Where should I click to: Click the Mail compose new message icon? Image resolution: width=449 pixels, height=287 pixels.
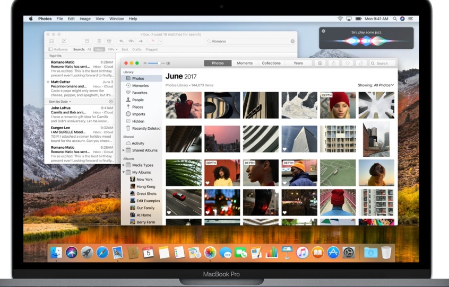click(64, 41)
